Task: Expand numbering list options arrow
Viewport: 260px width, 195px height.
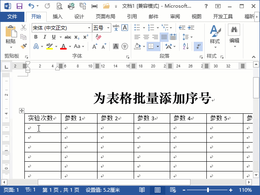Action: click(x=158, y=28)
